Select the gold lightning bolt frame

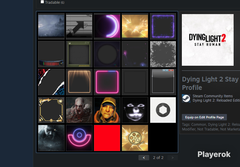coord(51,110)
